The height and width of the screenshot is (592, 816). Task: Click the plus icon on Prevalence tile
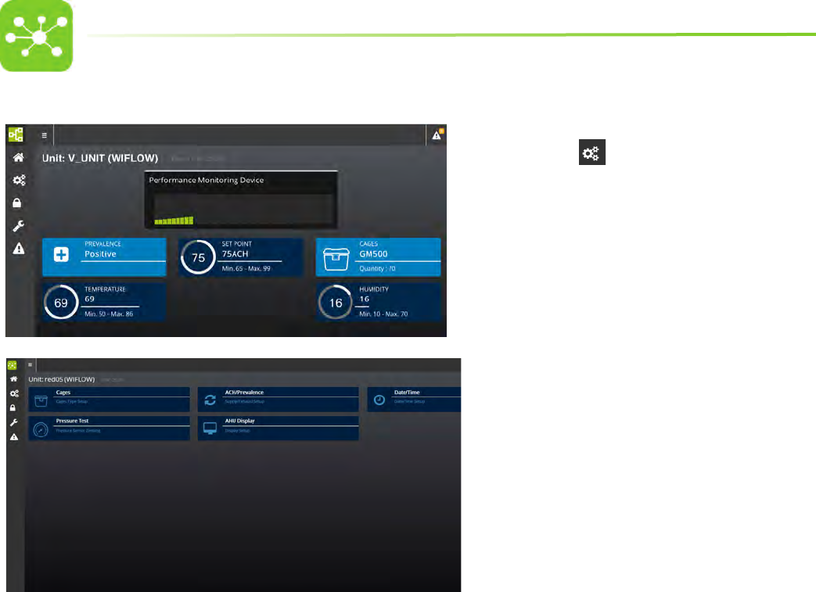click(61, 254)
